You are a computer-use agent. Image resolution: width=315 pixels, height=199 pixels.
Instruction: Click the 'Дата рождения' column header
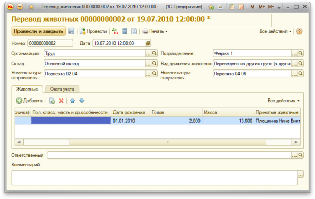[130, 113]
